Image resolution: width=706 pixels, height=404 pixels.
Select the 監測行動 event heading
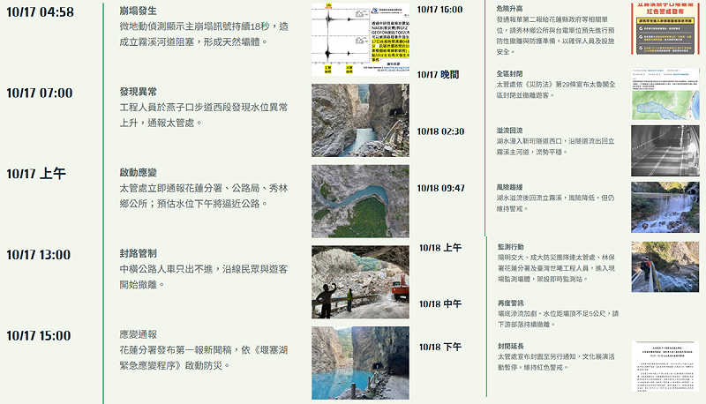click(x=511, y=247)
